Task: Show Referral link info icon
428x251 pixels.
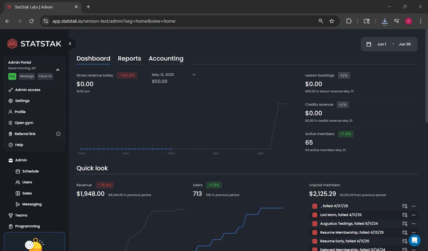Action: point(58,134)
